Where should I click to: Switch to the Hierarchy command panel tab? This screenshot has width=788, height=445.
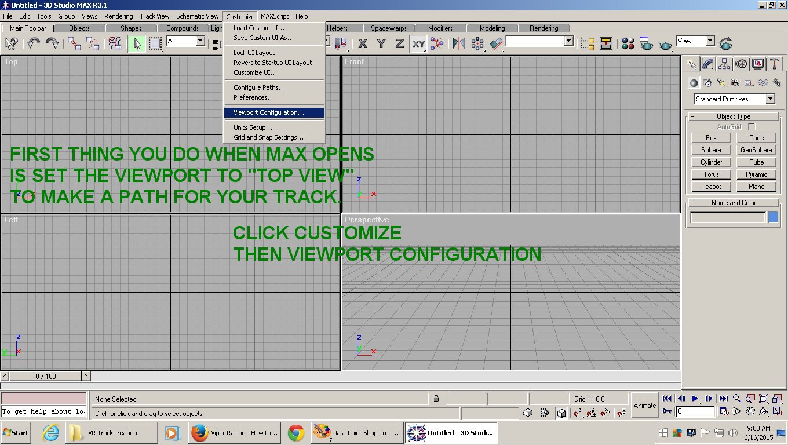click(724, 64)
